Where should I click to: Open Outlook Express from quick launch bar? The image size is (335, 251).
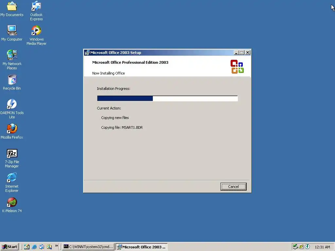click(42, 247)
